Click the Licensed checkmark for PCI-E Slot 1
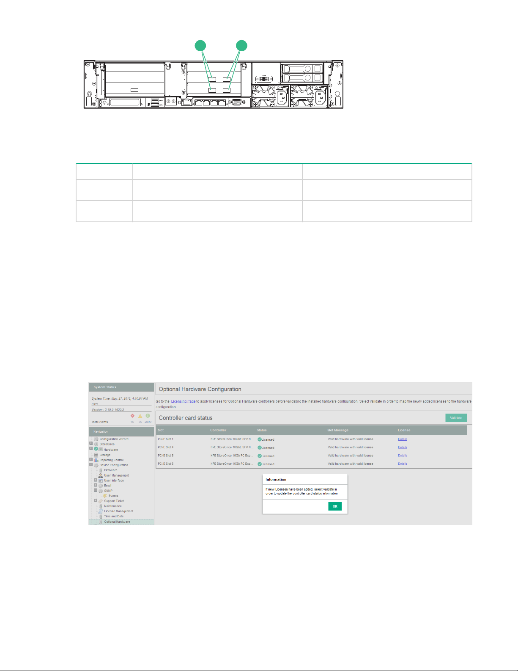Viewport: 518px width, 671px height. [259, 439]
